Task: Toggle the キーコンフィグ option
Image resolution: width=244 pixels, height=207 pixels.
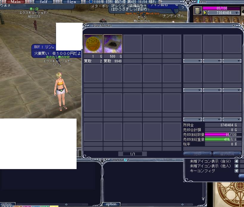Action: (x=237, y=171)
